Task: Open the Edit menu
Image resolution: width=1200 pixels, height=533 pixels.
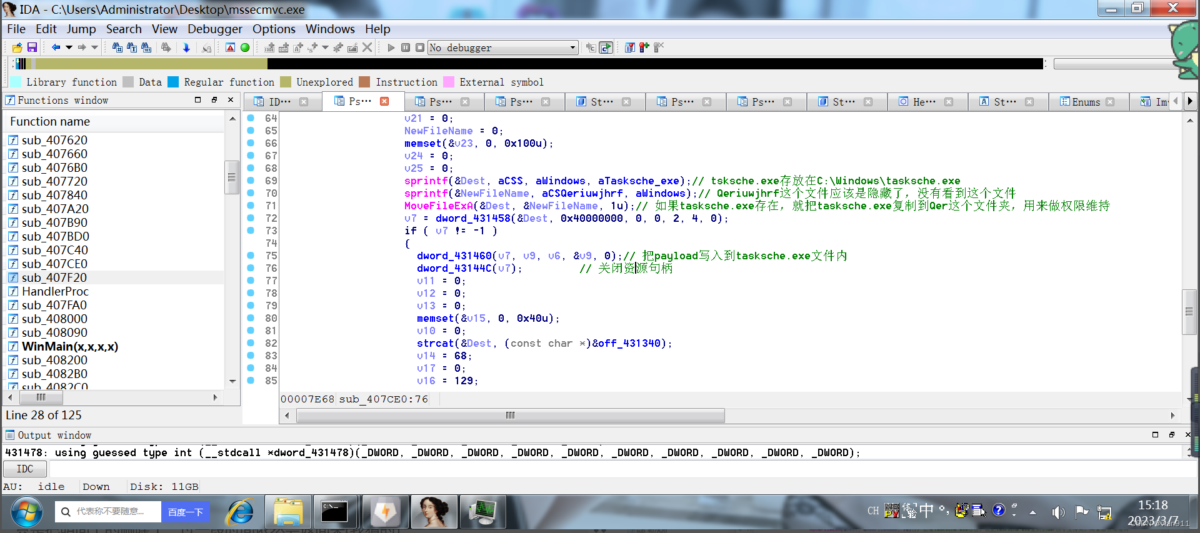Action: tap(46, 29)
